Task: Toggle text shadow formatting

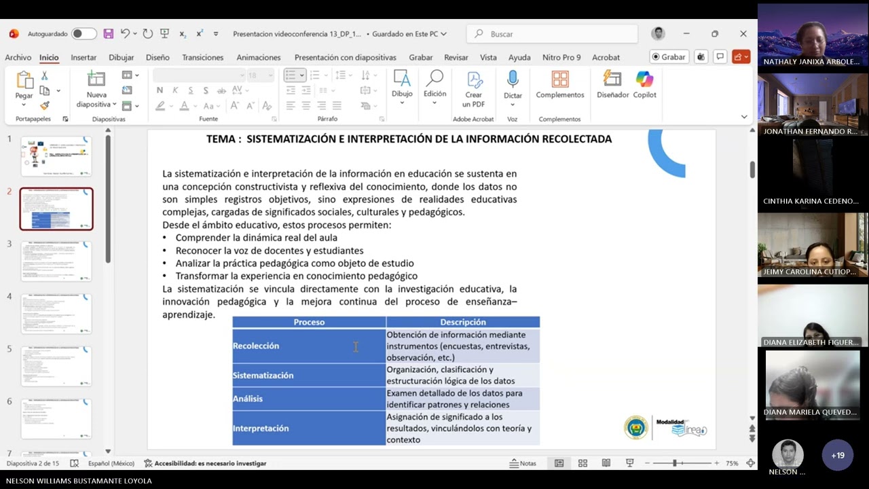Action: click(x=205, y=90)
